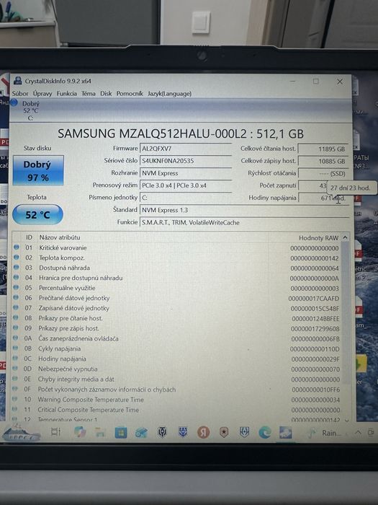Select the Warning Composite Temperature Time row
Viewport: 378px width, 505px height.
pyautogui.click(x=176, y=400)
